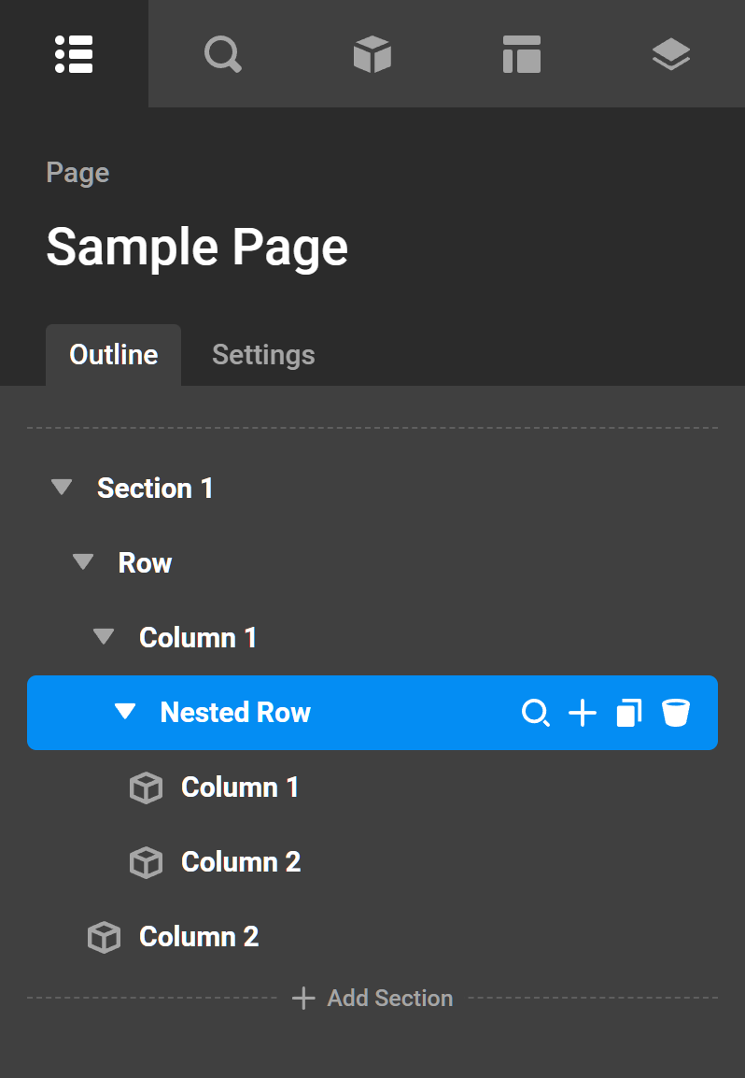Viewport: 745px width, 1078px height.
Task: Select the bottom Column 2 under Row
Action: (199, 936)
